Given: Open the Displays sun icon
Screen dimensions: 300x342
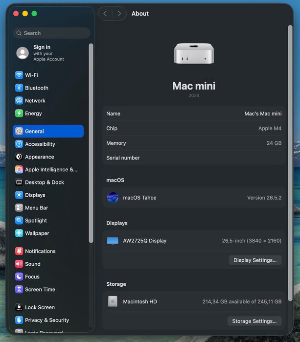Looking at the screenshot, I should [19, 195].
